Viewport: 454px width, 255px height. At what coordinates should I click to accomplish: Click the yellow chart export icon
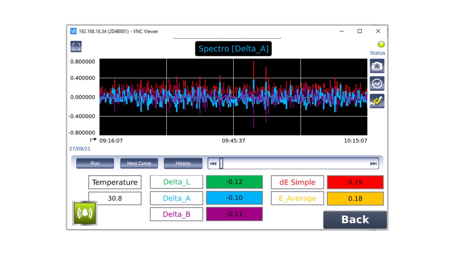pos(377,101)
